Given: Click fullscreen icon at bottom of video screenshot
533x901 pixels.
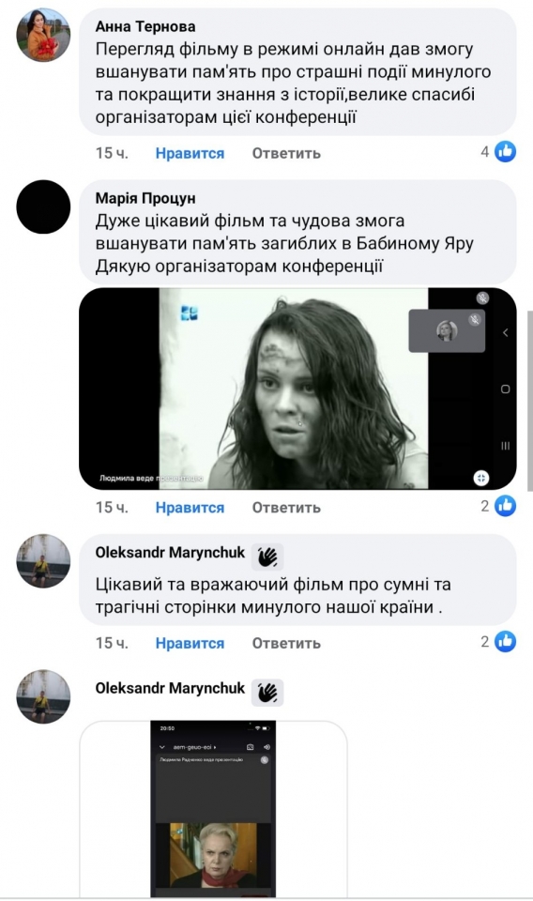Looking at the screenshot, I should pyautogui.click(x=481, y=478).
